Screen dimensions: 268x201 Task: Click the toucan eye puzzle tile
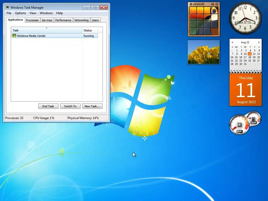pyautogui.click(x=214, y=10)
